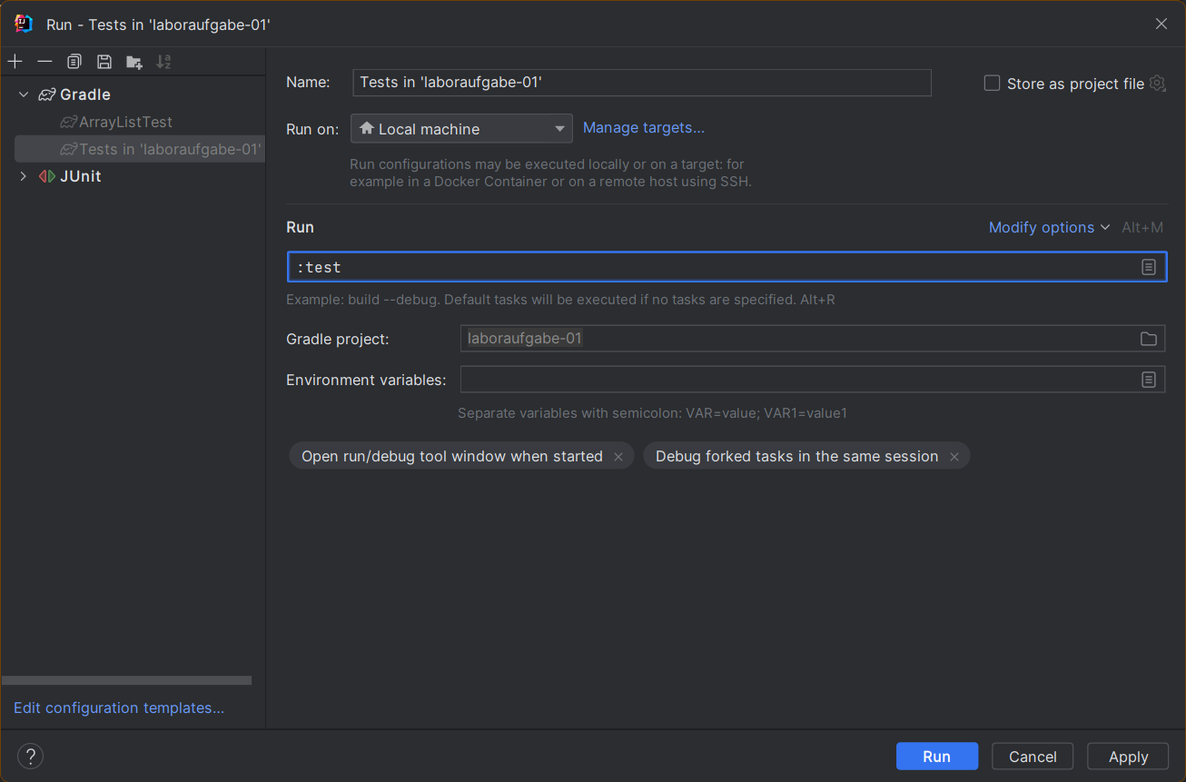Open the help question mark button

30,757
